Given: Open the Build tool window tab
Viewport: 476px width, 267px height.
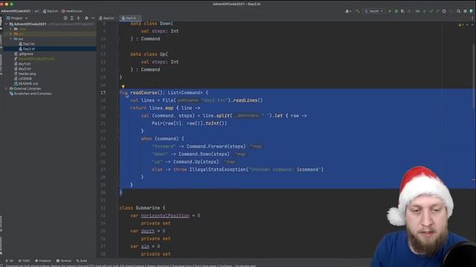Looking at the screenshot, I should (x=82, y=260).
